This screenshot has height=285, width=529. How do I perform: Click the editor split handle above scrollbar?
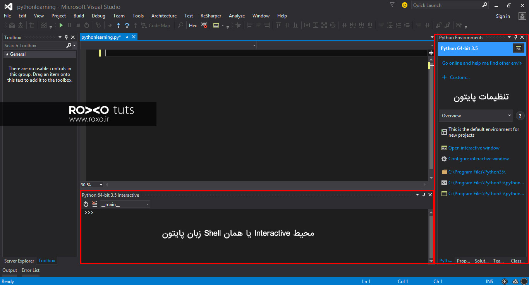click(431, 53)
